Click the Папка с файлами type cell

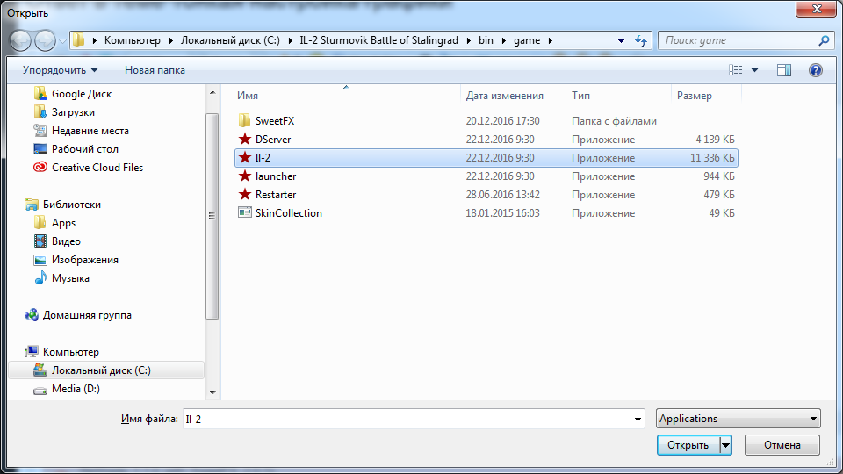[614, 121]
